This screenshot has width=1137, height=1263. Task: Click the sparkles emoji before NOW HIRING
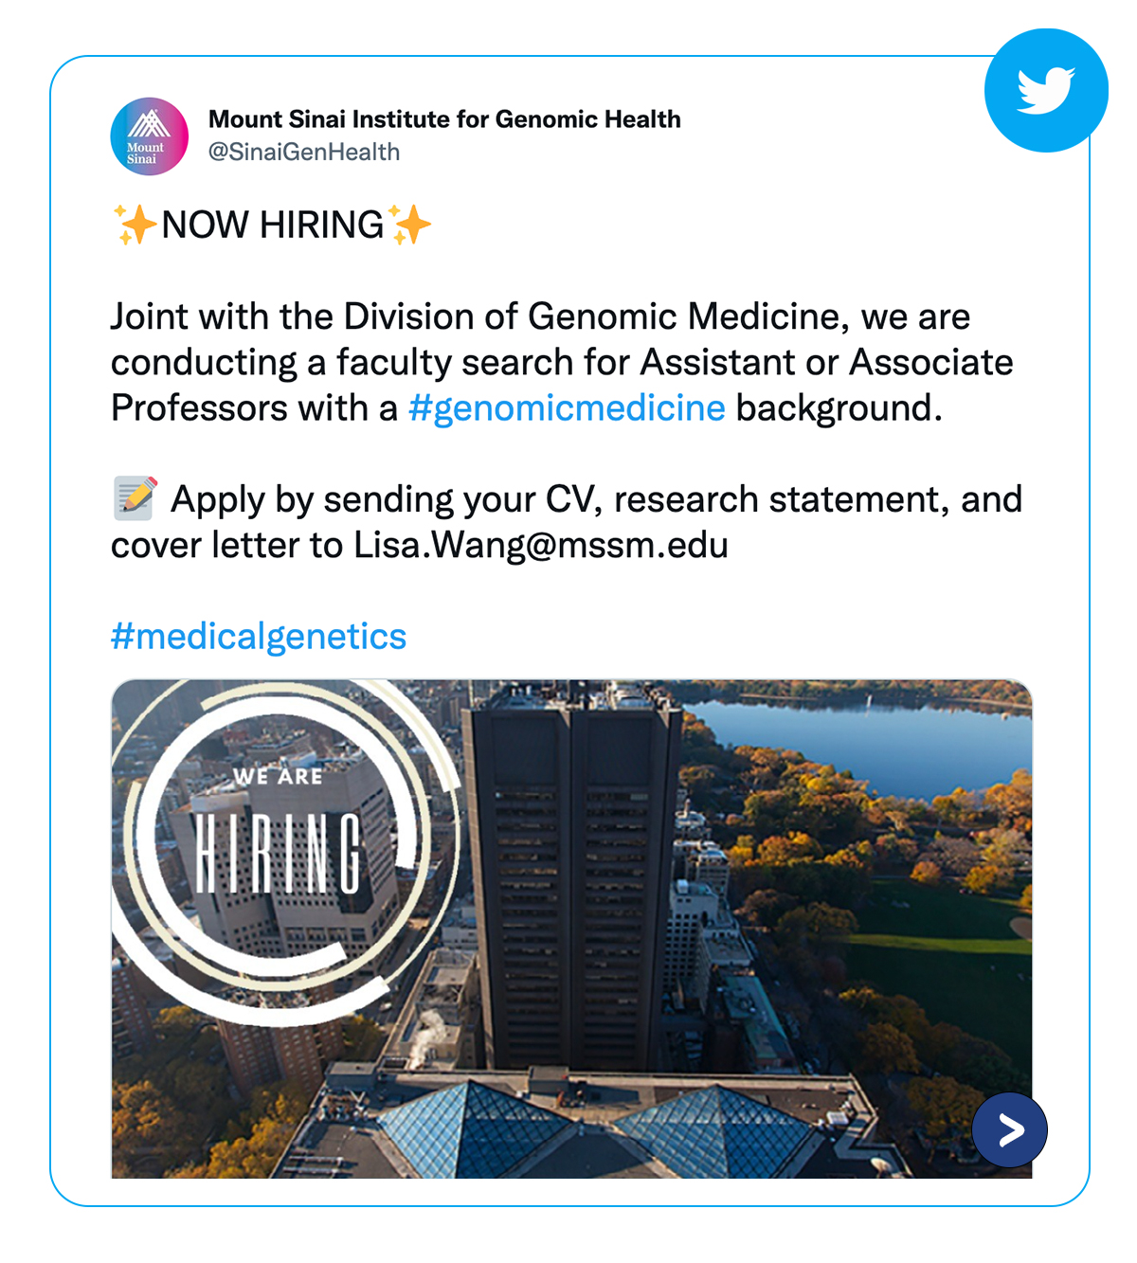pos(135,225)
